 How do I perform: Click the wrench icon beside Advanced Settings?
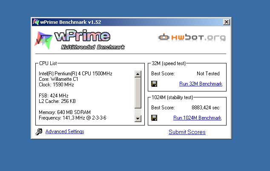coord(39,132)
